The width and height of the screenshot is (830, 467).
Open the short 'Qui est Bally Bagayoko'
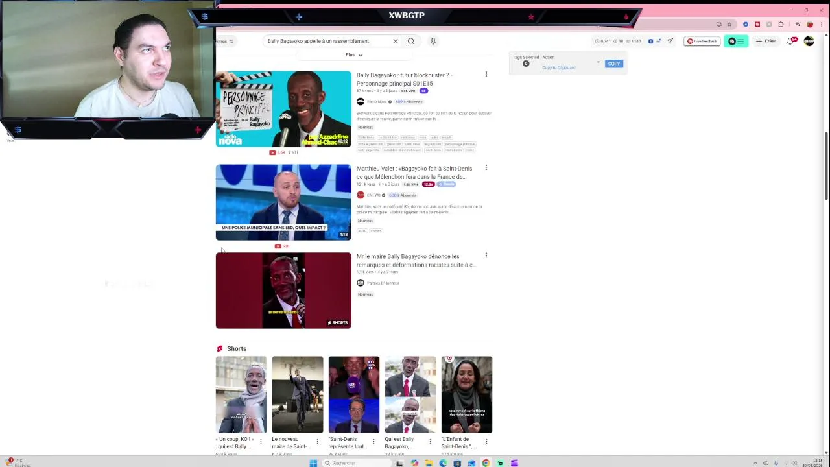click(x=410, y=395)
